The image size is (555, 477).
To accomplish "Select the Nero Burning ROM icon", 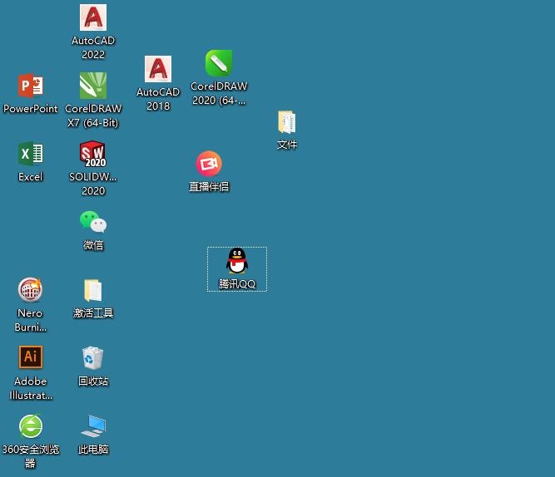I will pos(31,289).
